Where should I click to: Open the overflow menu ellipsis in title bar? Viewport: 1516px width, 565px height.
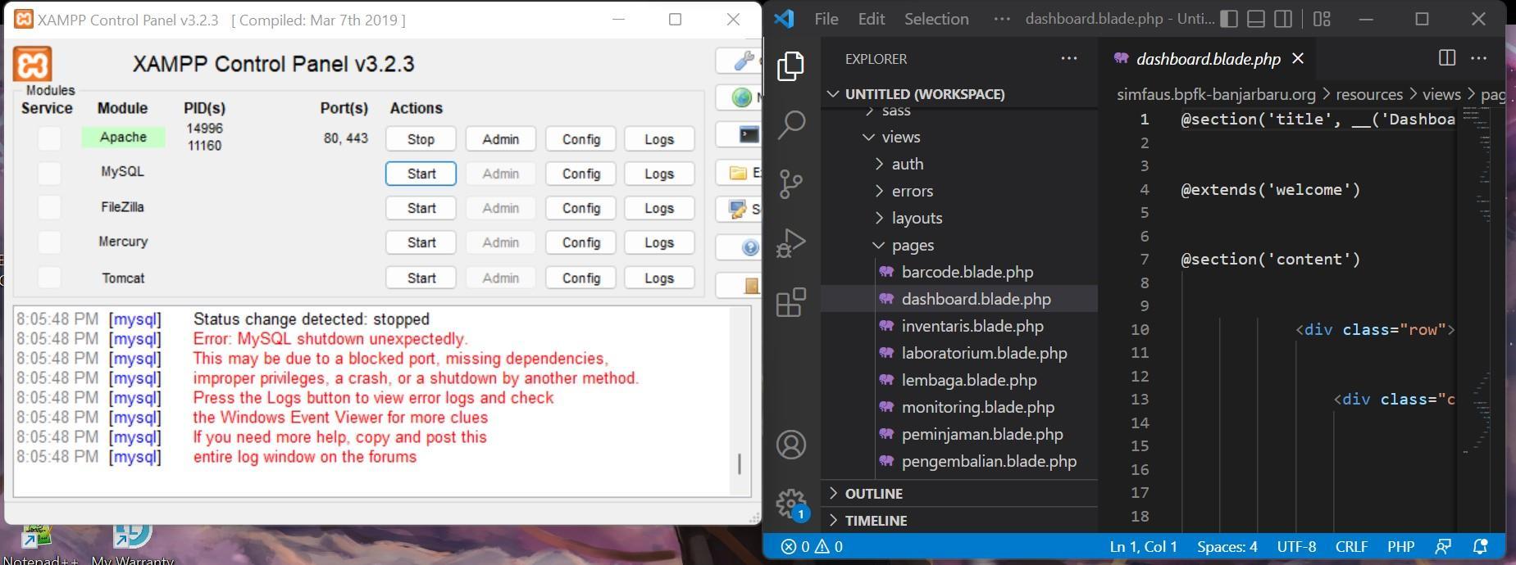tap(1002, 19)
